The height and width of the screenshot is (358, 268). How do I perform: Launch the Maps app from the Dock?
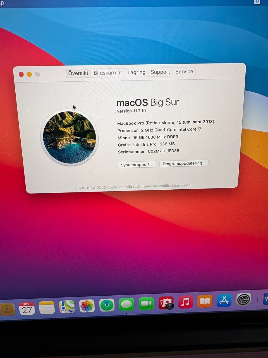67,307
